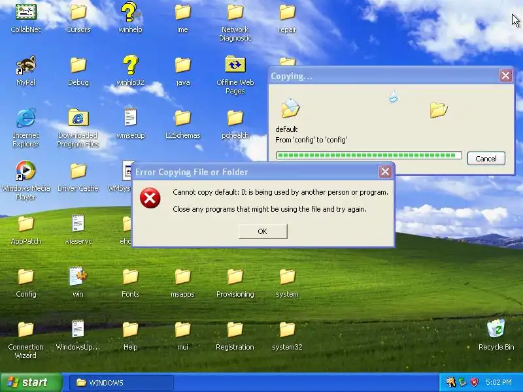Viewport: 523px width, 392px height.
Task: Select the Network Diagnostic folder
Action: click(235, 12)
